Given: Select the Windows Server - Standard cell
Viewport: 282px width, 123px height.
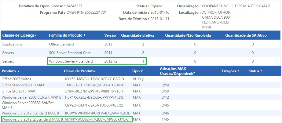Looking at the screenshot, I should [71, 61].
